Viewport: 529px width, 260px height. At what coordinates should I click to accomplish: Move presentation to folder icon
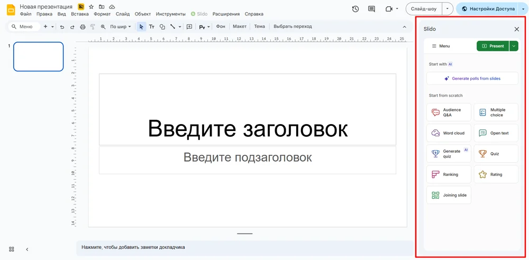click(102, 6)
